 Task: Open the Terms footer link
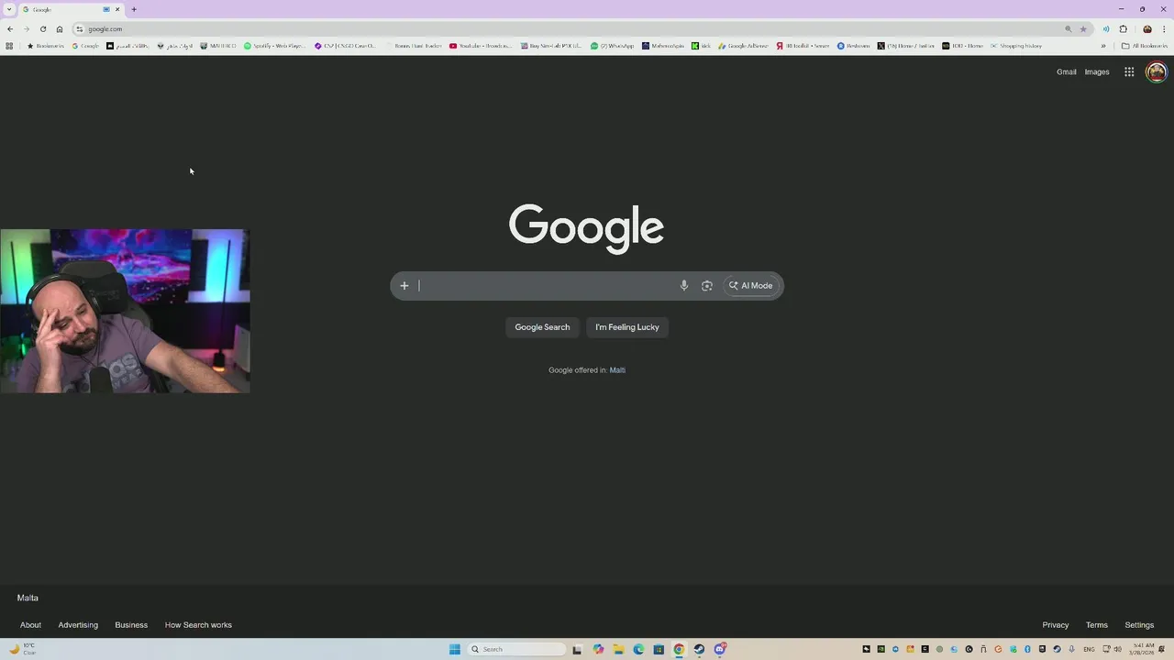pos(1097,625)
